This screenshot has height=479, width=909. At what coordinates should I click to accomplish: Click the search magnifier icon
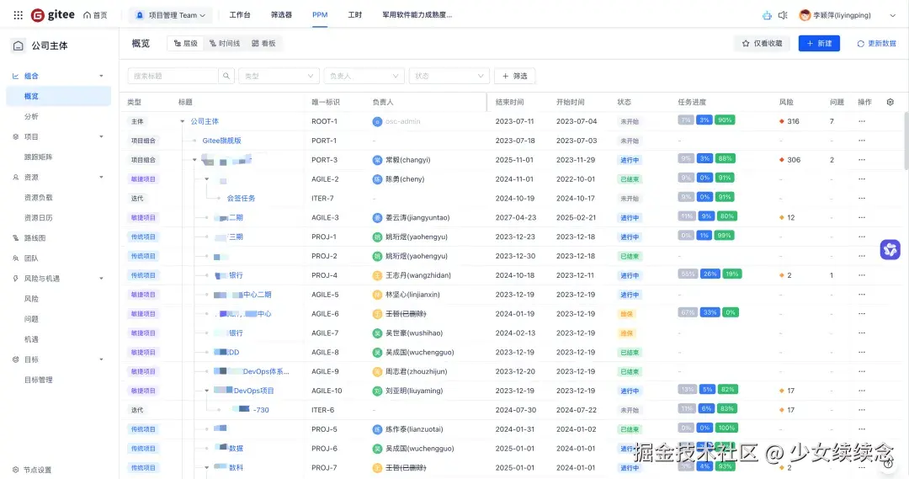click(x=226, y=76)
